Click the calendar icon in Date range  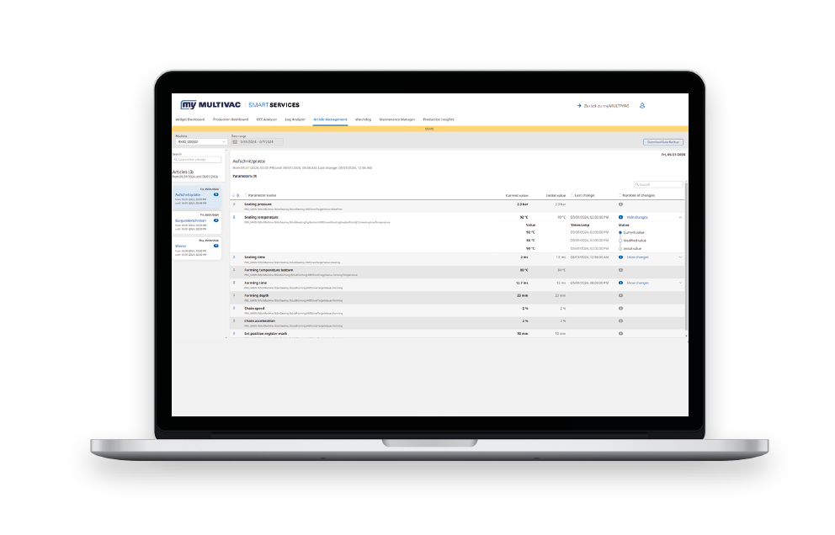(x=235, y=142)
